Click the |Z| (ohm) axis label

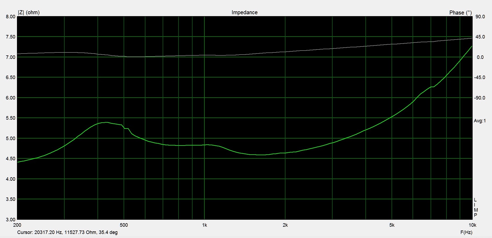click(29, 12)
